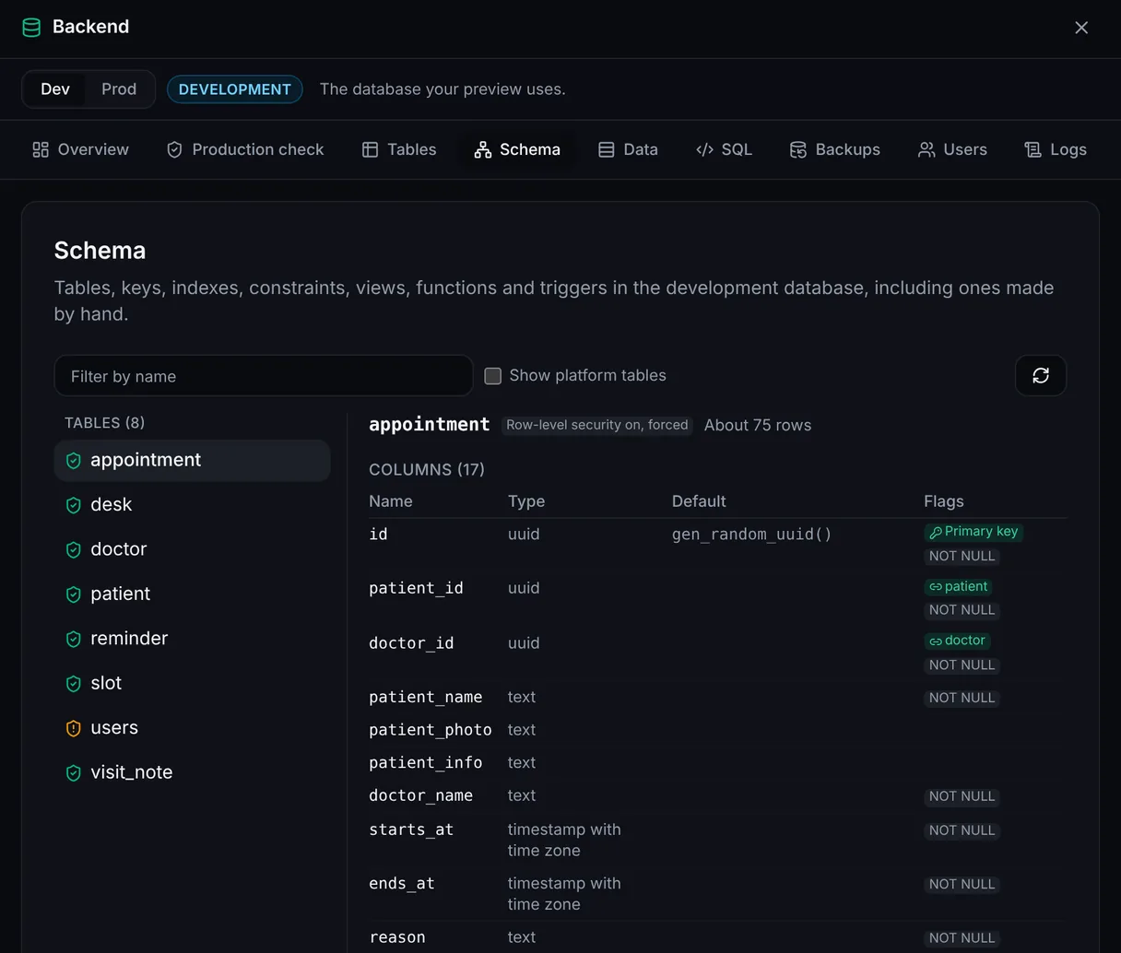Open the Users tab
The height and width of the screenshot is (953, 1121).
pyautogui.click(x=952, y=149)
